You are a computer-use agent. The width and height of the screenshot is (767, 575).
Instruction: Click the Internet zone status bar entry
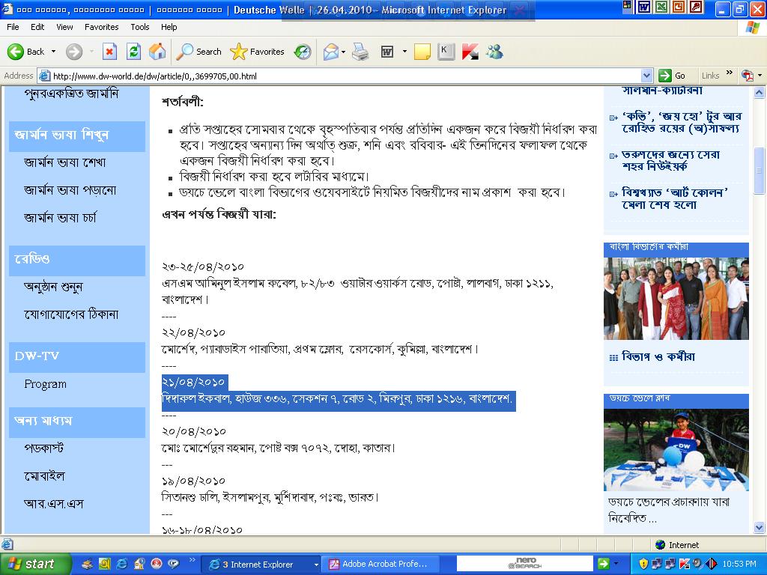coord(677,545)
